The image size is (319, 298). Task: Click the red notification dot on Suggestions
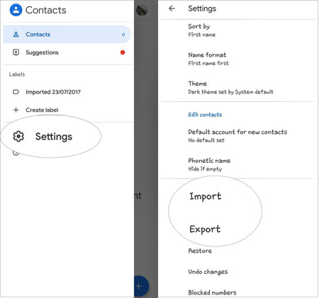point(123,52)
